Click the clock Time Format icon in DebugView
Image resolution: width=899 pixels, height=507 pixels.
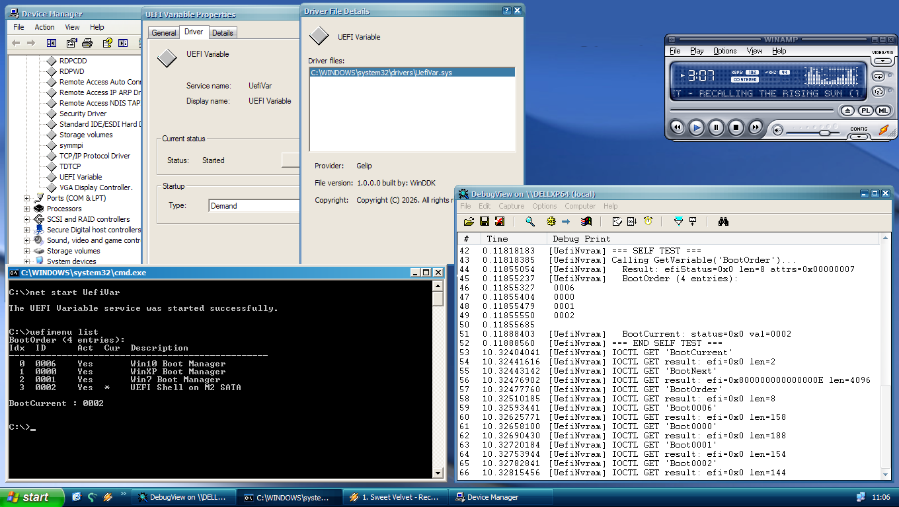coord(648,222)
